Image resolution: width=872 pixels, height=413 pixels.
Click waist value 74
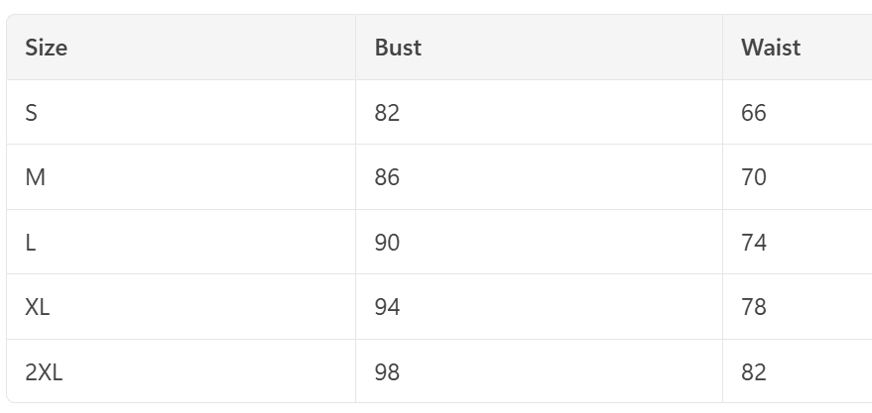click(754, 243)
